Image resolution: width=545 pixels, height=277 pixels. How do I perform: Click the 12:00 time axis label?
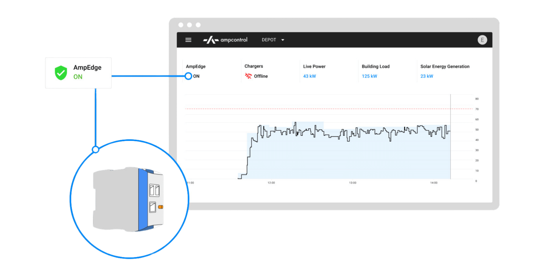pyautogui.click(x=271, y=183)
